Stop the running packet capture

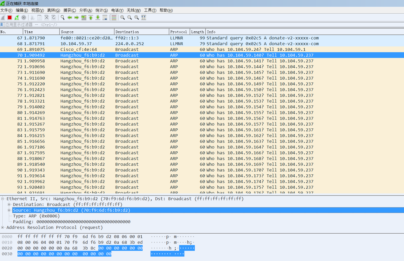click(x=10, y=17)
